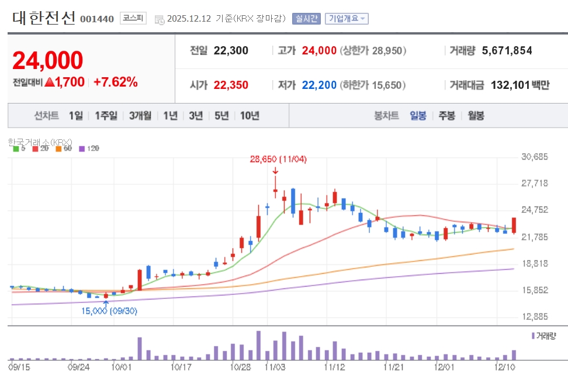Open the 기업개요 dropdown

[x=347, y=19]
